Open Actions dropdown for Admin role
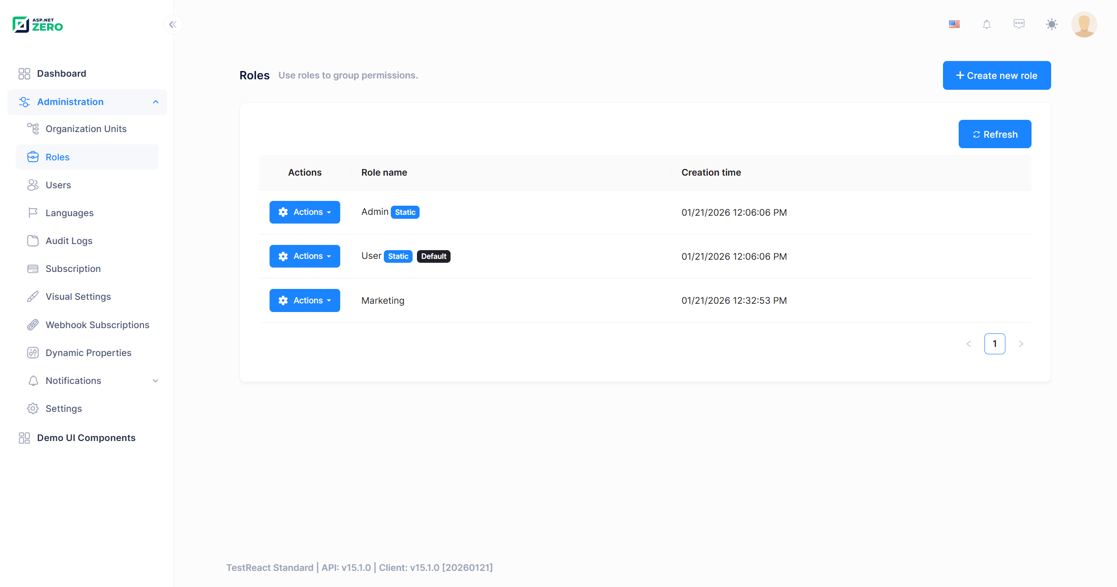This screenshot has height=587, width=1117. (305, 212)
